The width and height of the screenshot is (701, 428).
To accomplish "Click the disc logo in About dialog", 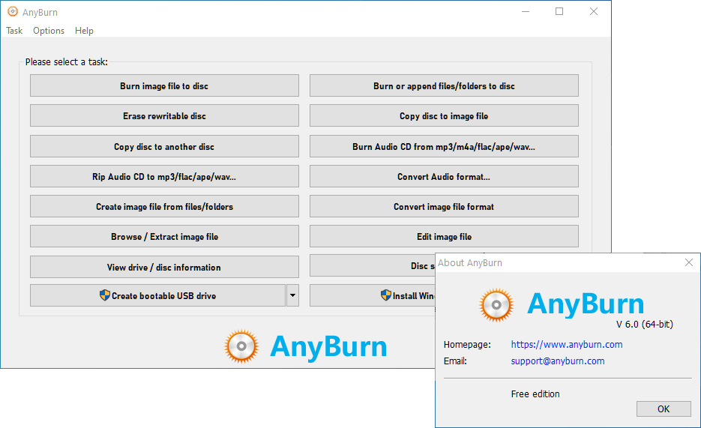I will (496, 305).
